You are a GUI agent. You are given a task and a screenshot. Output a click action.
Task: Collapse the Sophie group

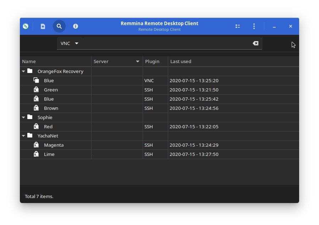click(23, 117)
